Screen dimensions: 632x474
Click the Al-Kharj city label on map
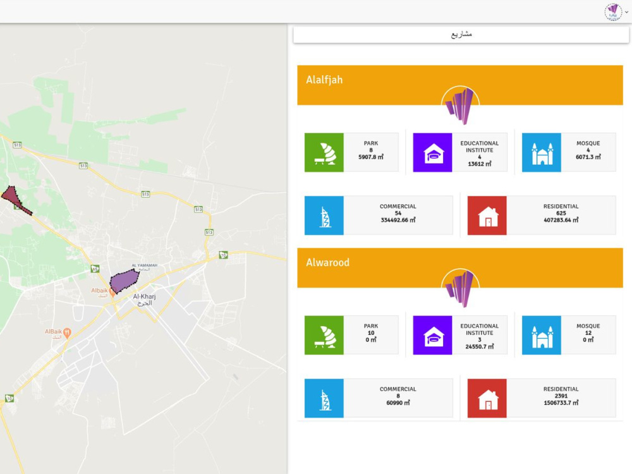tap(144, 300)
